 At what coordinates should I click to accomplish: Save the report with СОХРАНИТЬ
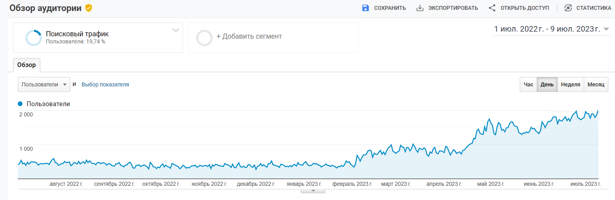pyautogui.click(x=390, y=8)
